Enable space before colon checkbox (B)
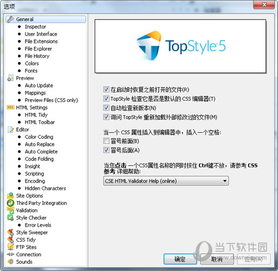The height and width of the screenshot is (271, 278). click(x=106, y=141)
